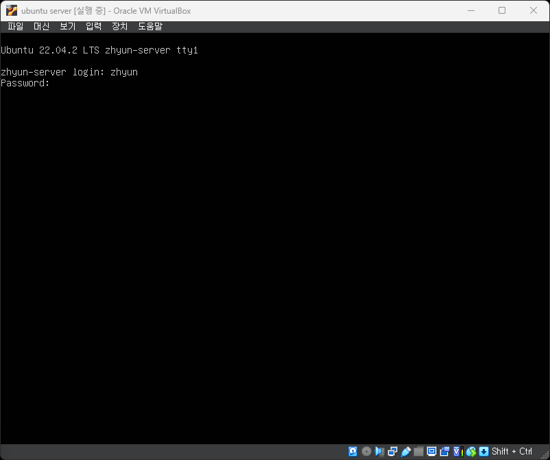Screen dimensions: 550x460
Task: Click the USB devices icon
Action: [406, 452]
